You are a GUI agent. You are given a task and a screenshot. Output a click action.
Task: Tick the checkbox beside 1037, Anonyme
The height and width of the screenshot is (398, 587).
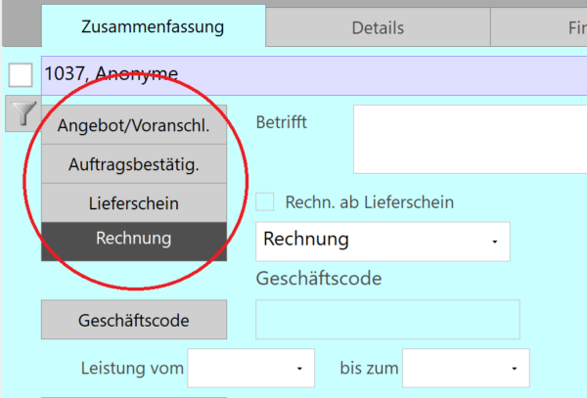pos(21,75)
